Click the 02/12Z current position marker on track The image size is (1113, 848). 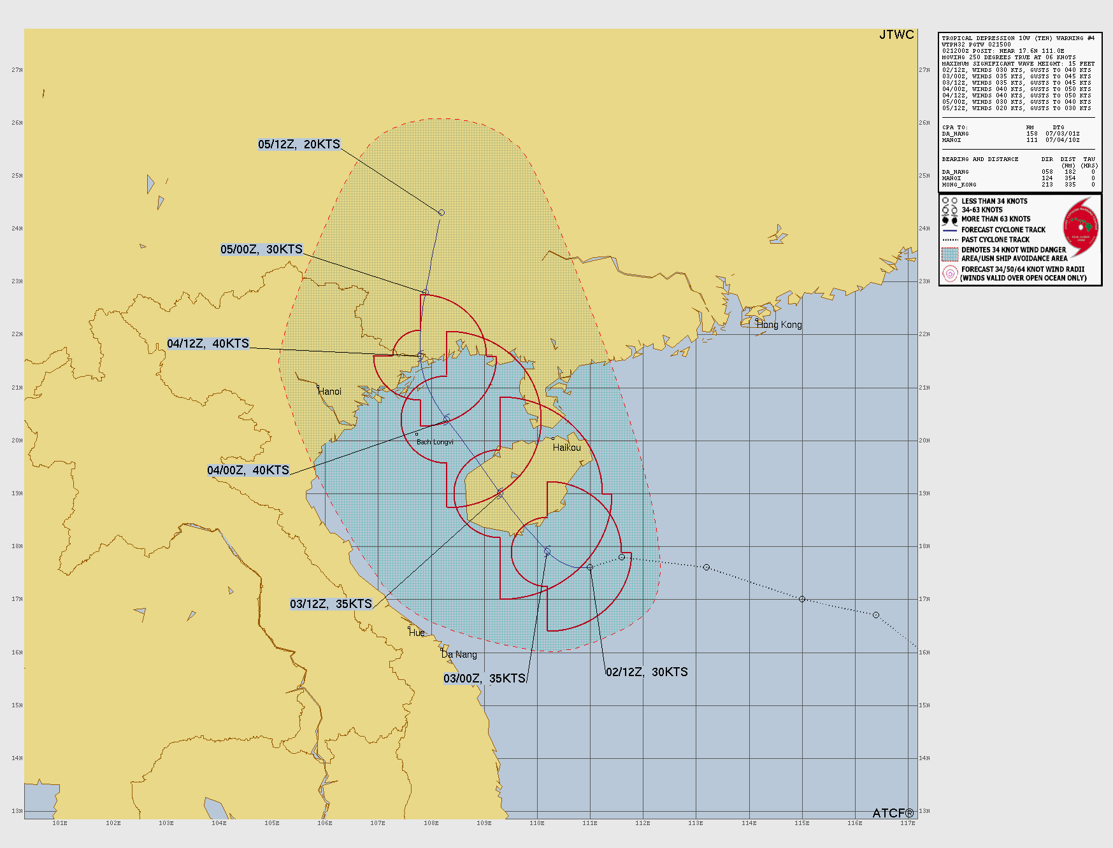[x=590, y=567]
